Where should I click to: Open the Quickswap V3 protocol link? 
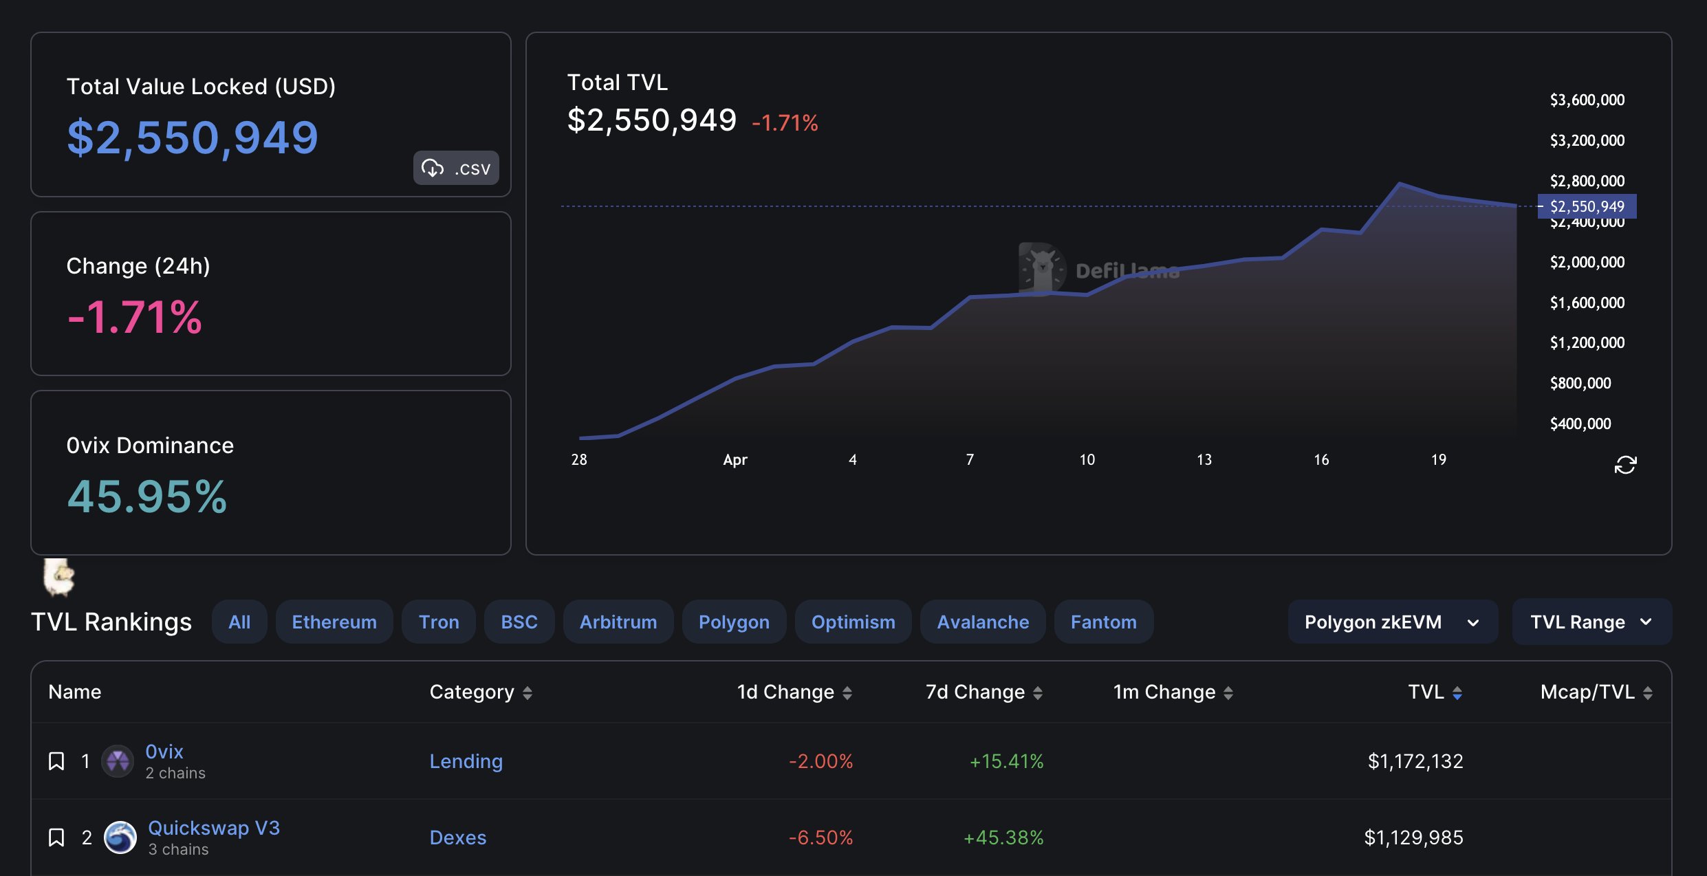coord(214,827)
